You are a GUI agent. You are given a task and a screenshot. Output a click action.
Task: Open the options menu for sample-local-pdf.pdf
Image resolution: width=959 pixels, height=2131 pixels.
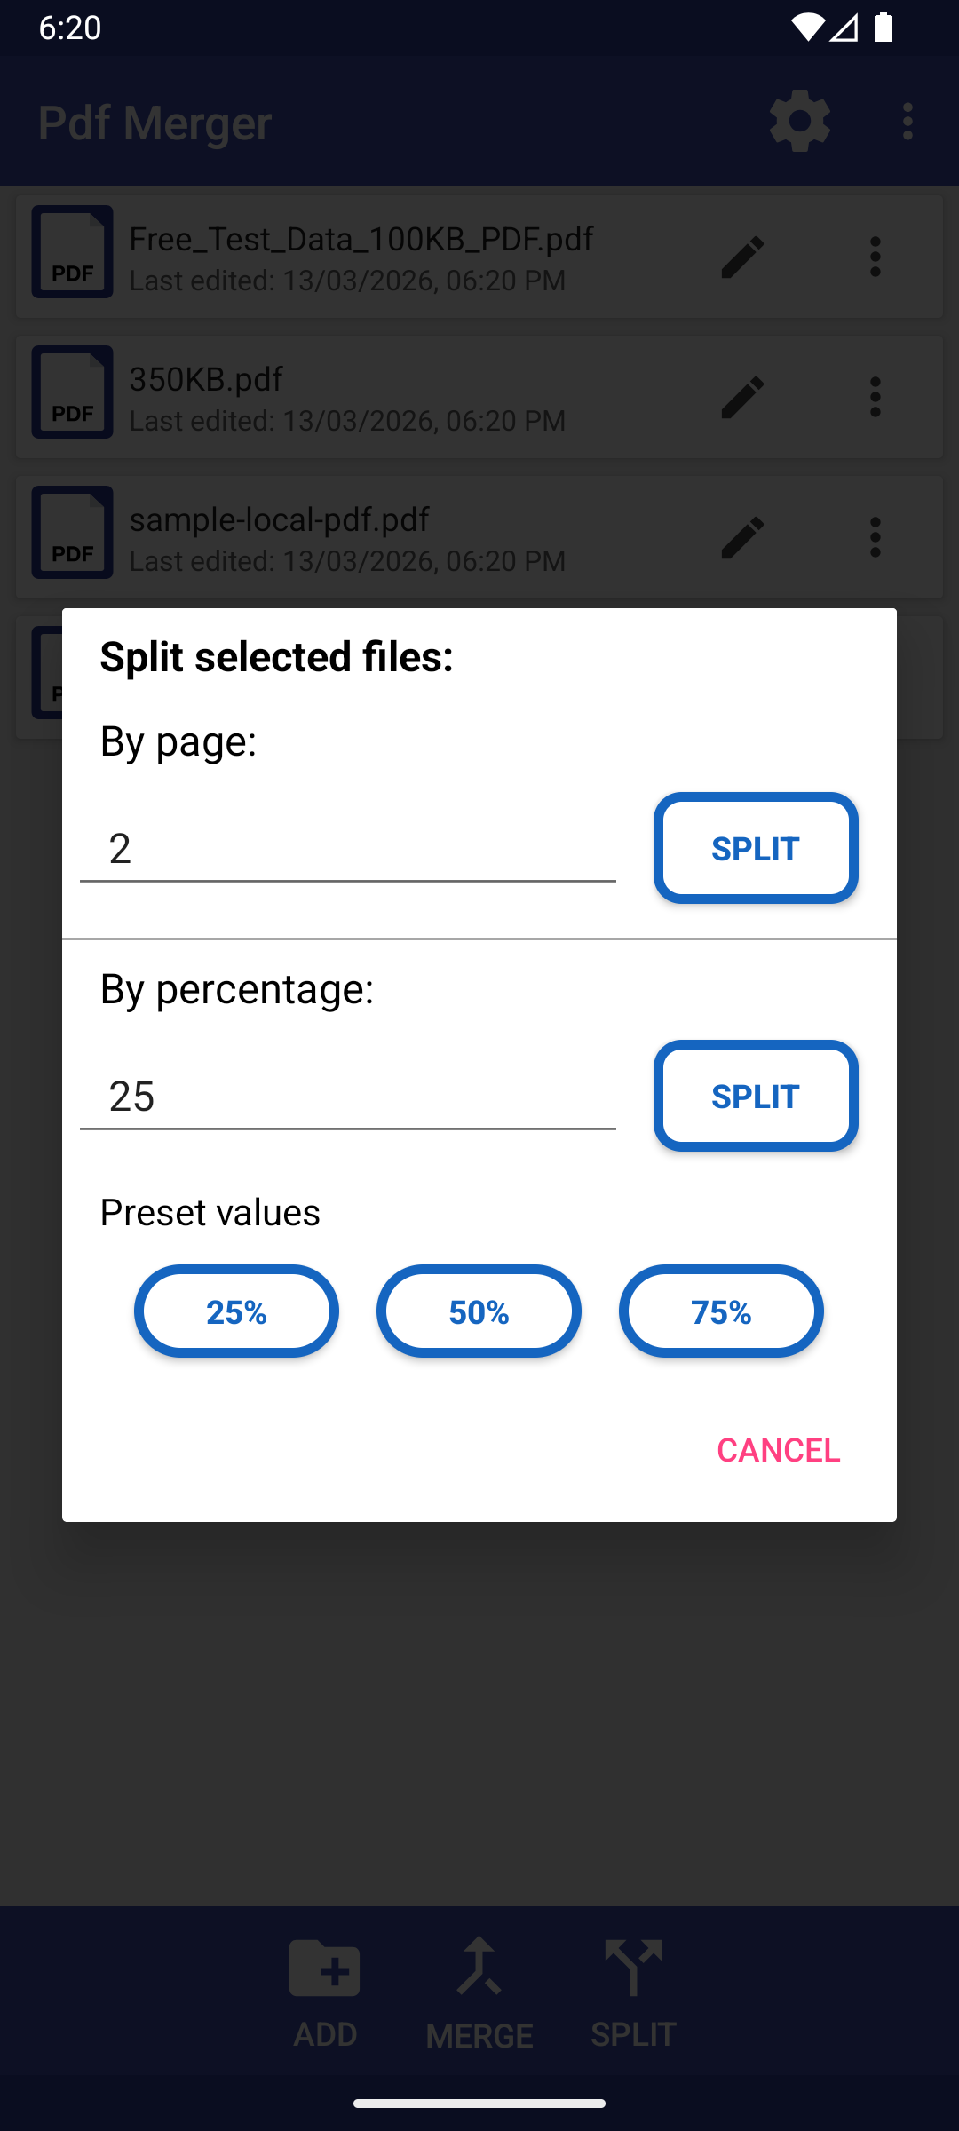[x=876, y=537]
